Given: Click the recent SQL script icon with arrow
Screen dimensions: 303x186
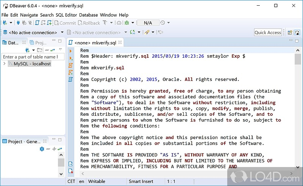Looking at the screenshot, I should click(x=43, y=23).
